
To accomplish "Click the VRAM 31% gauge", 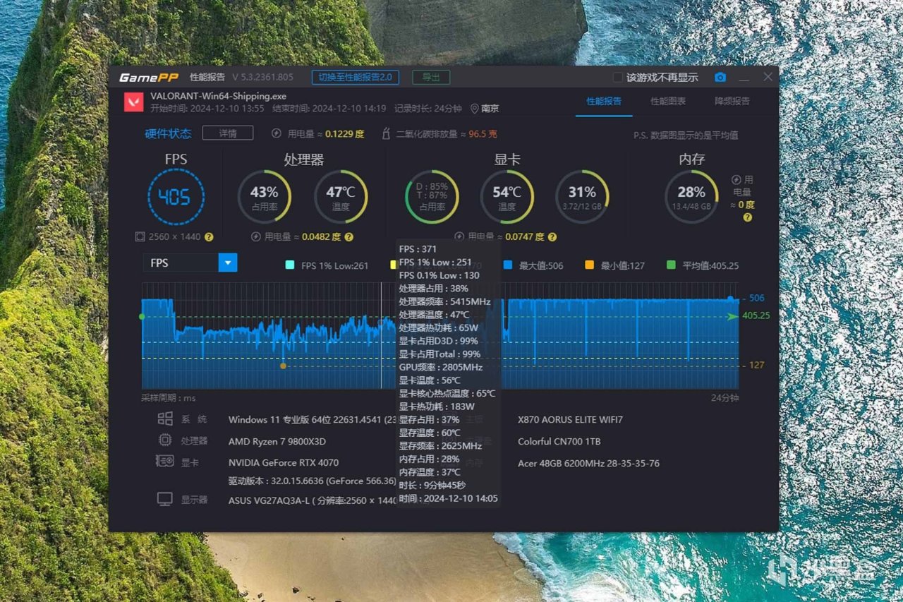I will [x=582, y=196].
